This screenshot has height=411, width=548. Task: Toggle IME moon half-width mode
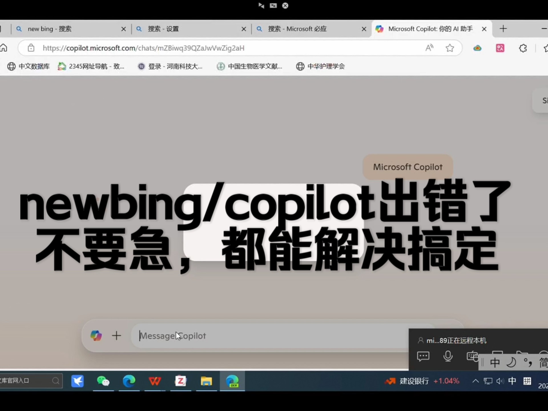point(511,362)
